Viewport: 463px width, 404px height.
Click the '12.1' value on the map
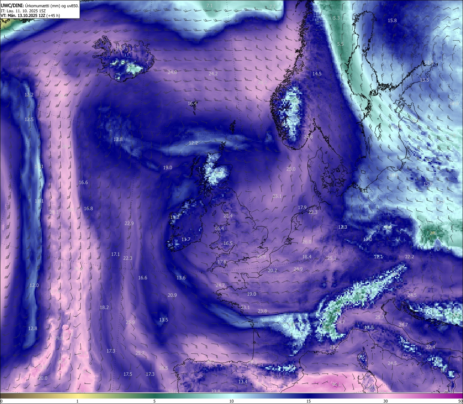tap(378, 257)
